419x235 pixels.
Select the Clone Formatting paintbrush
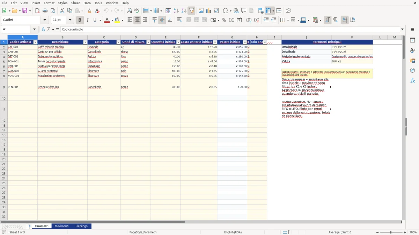tap(90, 11)
